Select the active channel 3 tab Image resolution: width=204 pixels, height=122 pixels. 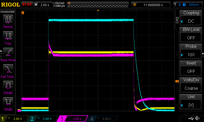click(x=73, y=119)
